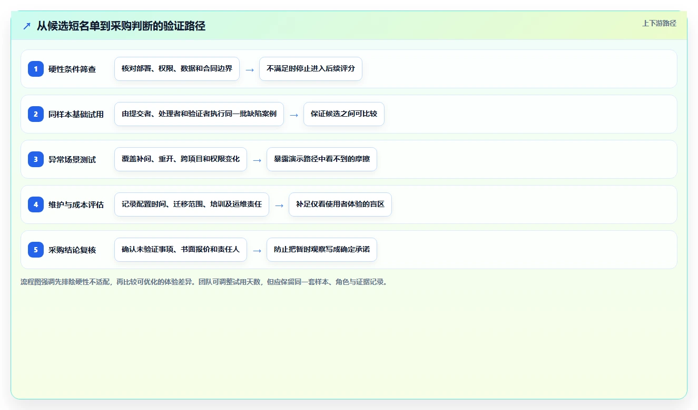Screen dimensions: 698x410
Task: Click the box 不满足时停止进入后续评分
Action: tap(311, 69)
